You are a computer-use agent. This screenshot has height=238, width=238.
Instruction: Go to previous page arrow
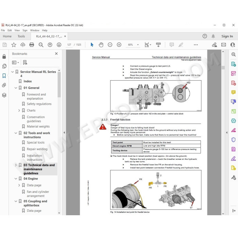point(50,45)
